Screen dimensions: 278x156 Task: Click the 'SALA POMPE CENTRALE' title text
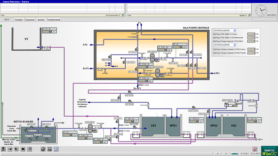[x=196, y=28]
